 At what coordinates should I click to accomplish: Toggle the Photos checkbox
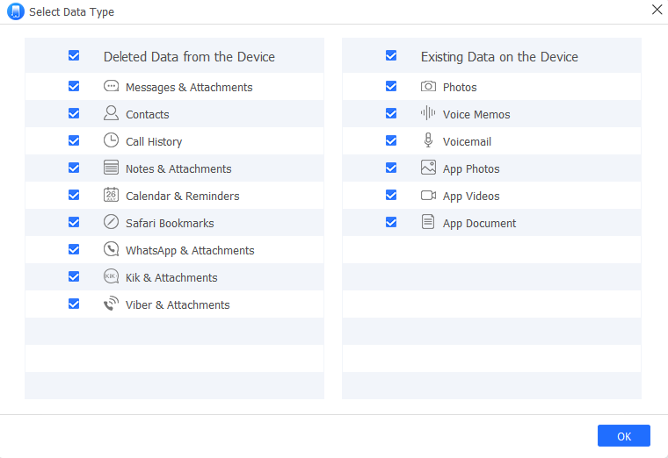tap(391, 86)
